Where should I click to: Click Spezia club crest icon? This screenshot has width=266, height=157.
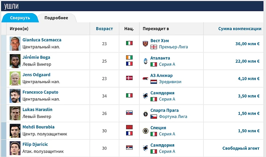coord(146,131)
